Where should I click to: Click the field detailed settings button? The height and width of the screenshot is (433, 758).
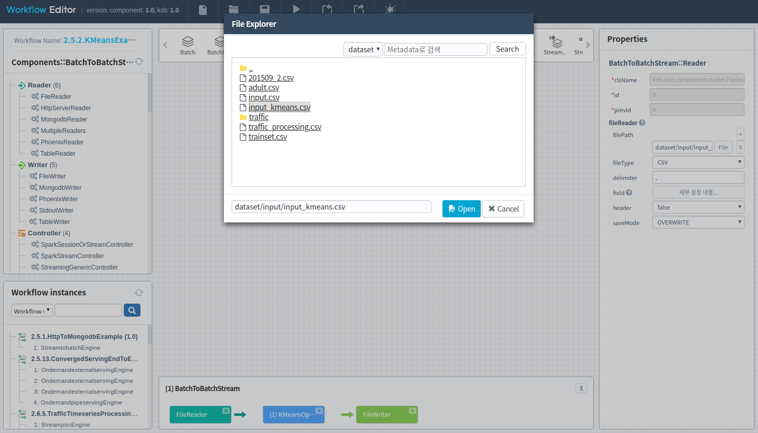click(698, 192)
